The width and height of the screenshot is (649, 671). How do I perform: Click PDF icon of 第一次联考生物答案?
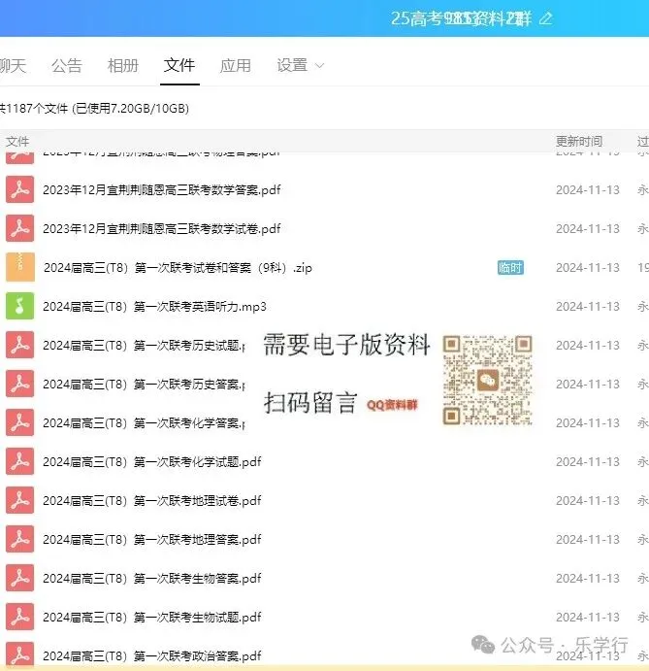(x=19, y=578)
